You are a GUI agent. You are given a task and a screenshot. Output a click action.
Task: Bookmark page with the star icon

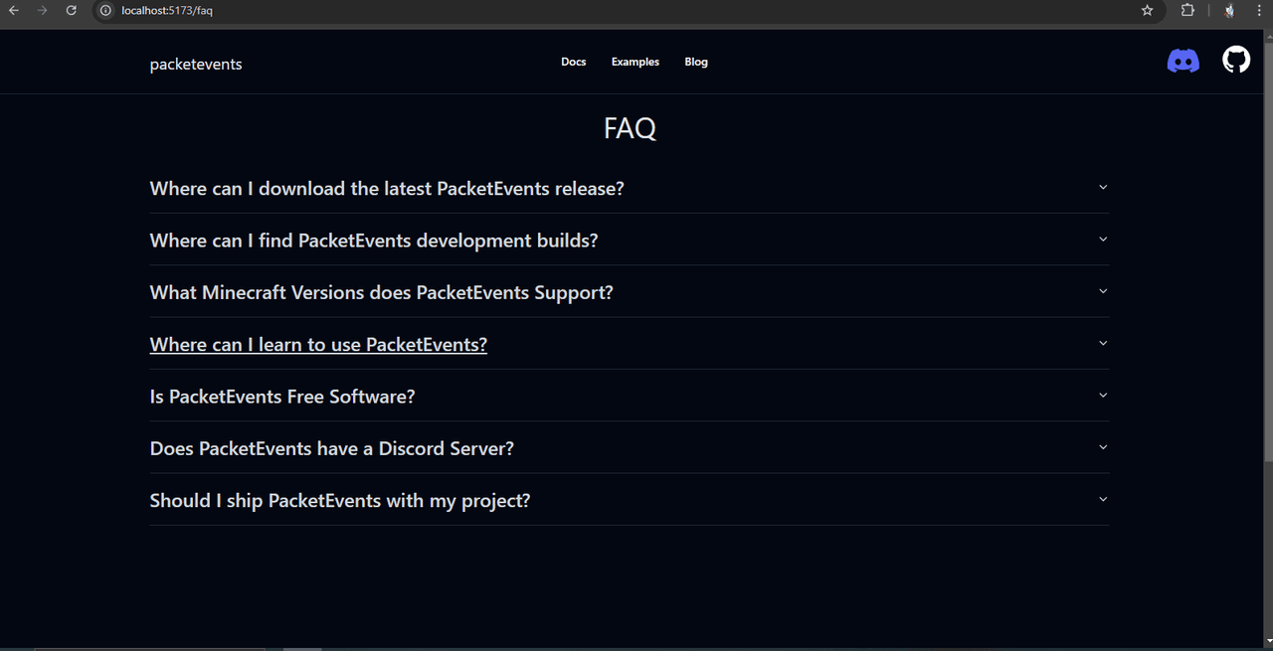(1147, 11)
